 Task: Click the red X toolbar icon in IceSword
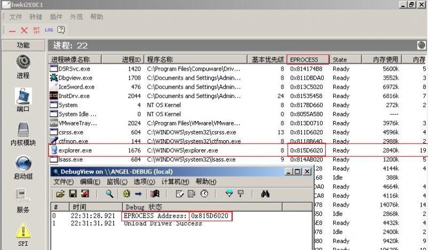tap(24, 30)
